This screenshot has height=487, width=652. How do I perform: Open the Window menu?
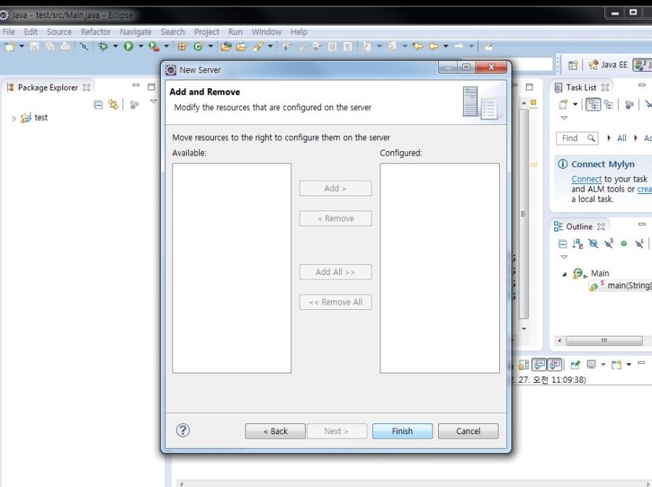click(x=267, y=32)
